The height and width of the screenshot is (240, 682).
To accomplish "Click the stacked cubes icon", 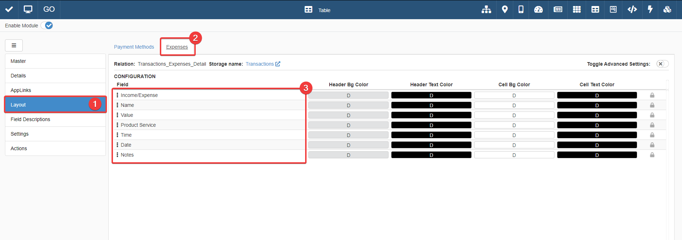I will click(667, 10).
